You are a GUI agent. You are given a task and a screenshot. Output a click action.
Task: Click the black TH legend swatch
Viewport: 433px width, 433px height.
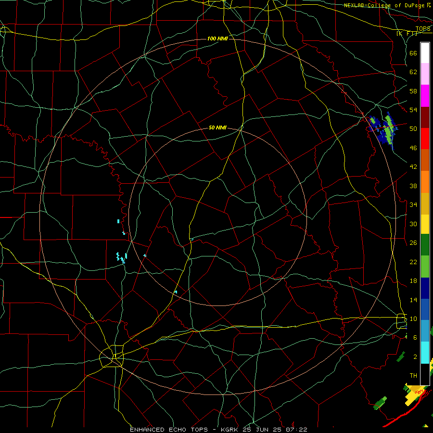click(425, 374)
